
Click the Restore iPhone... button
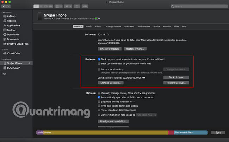point(135,49)
